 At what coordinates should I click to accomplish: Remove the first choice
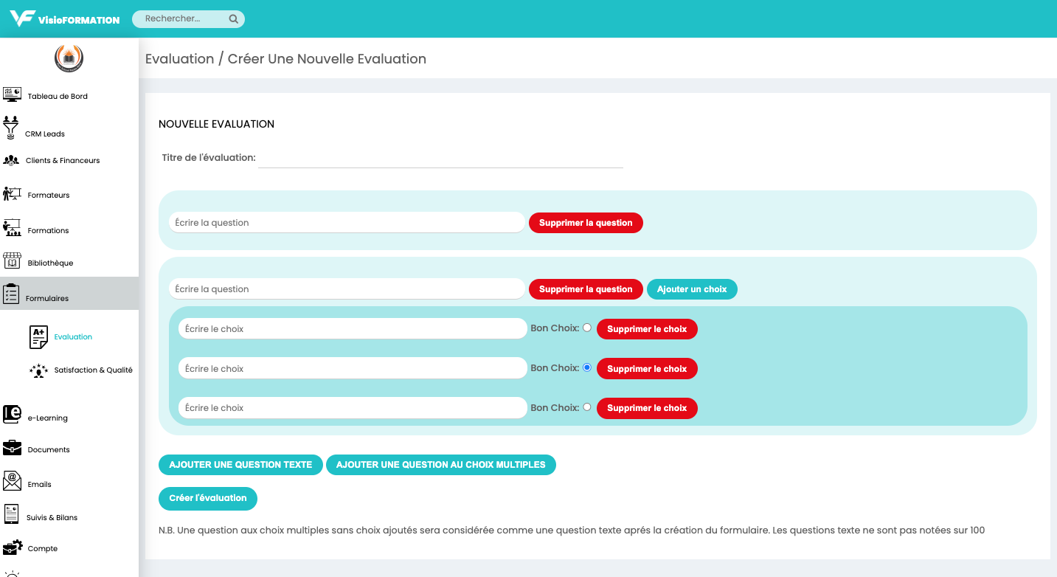647,329
